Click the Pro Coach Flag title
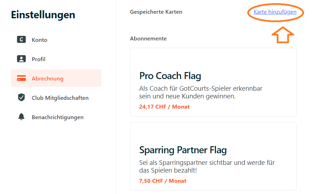The width and height of the screenshot is (323, 194). [170, 76]
